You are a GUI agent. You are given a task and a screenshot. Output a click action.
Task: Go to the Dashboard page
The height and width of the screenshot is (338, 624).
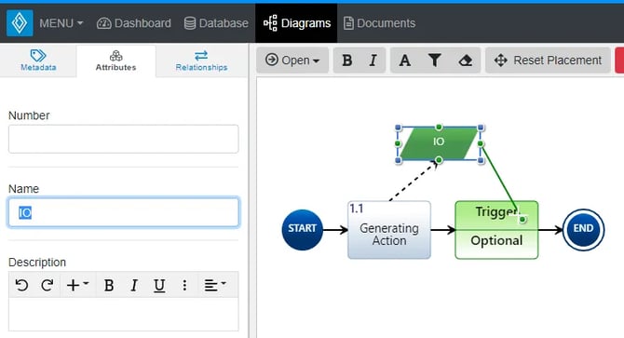[x=134, y=23]
